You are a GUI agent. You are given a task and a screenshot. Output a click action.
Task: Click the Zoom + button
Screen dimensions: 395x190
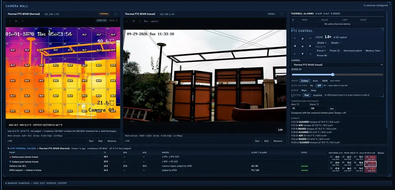322,43
